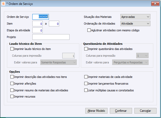Click the Situação dos Materiais label
This screenshot has width=161, height=118.
[x=98, y=17]
